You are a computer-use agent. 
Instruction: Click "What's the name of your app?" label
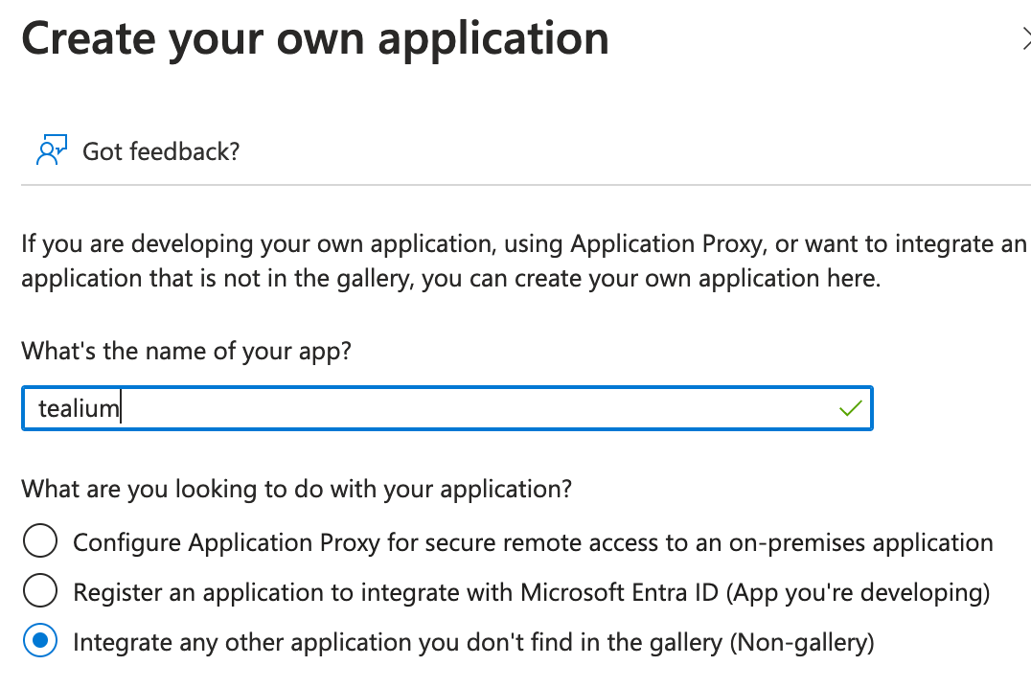(x=187, y=351)
